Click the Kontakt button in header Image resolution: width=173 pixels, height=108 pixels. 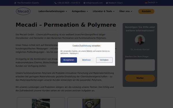click(146, 11)
